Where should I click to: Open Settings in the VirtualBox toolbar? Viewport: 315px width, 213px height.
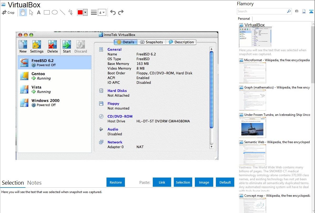tap(37, 46)
